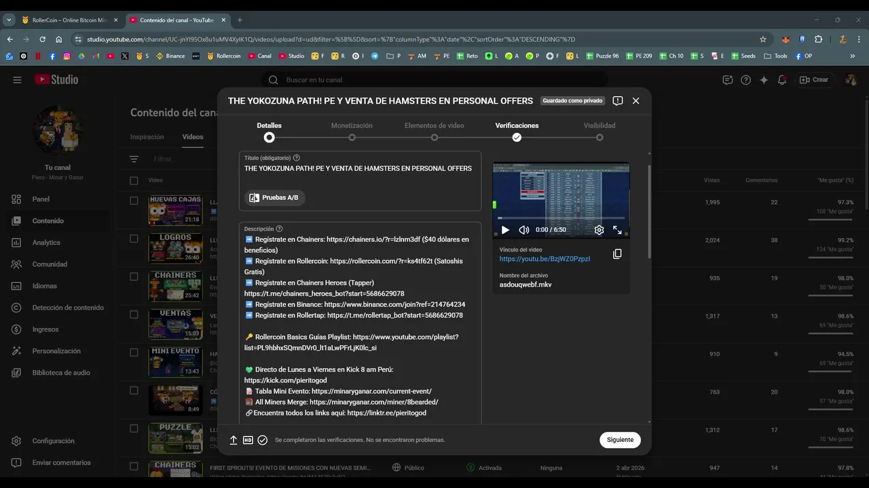Image resolution: width=869 pixels, height=488 pixels.
Task: Tick the checkbox for the PUZZLE video
Action: click(x=134, y=428)
